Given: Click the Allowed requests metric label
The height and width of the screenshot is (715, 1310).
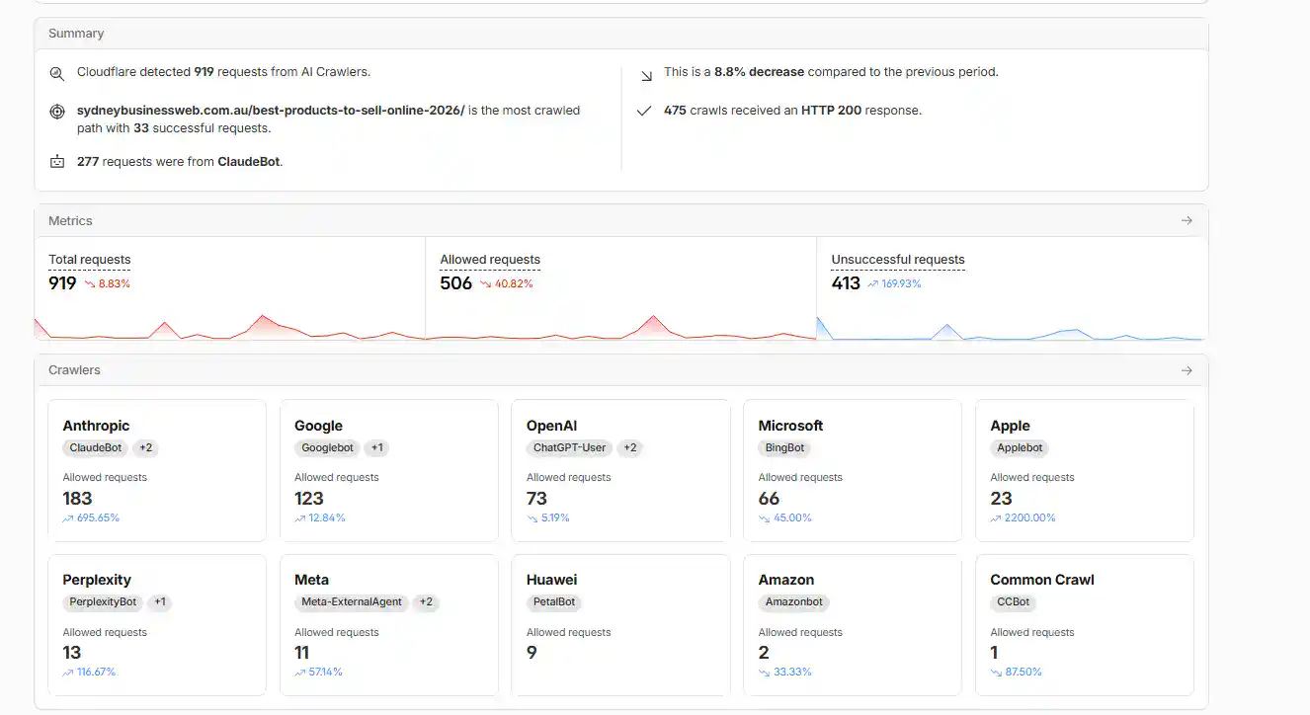Looking at the screenshot, I should pyautogui.click(x=490, y=260).
